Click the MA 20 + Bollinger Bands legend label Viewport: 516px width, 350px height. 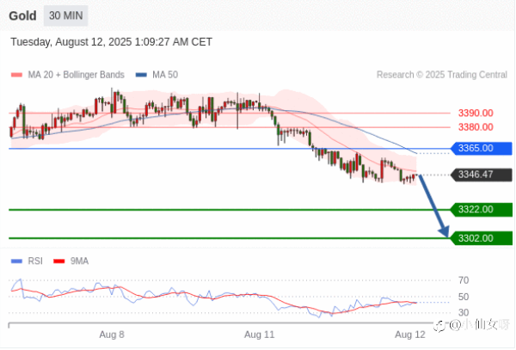pyautogui.click(x=76, y=75)
